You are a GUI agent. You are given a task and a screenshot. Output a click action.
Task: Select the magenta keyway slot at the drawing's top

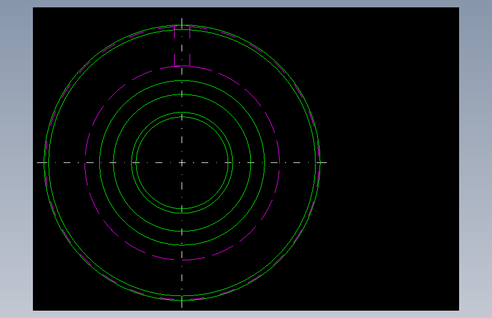coord(182,46)
